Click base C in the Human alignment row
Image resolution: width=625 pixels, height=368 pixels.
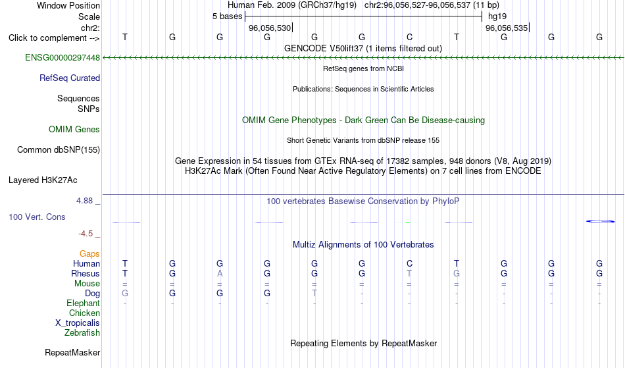click(409, 263)
